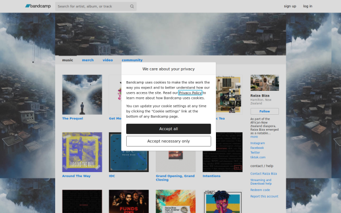Click the Raiza Biza profile photo
341x213 pixels.
click(265, 83)
